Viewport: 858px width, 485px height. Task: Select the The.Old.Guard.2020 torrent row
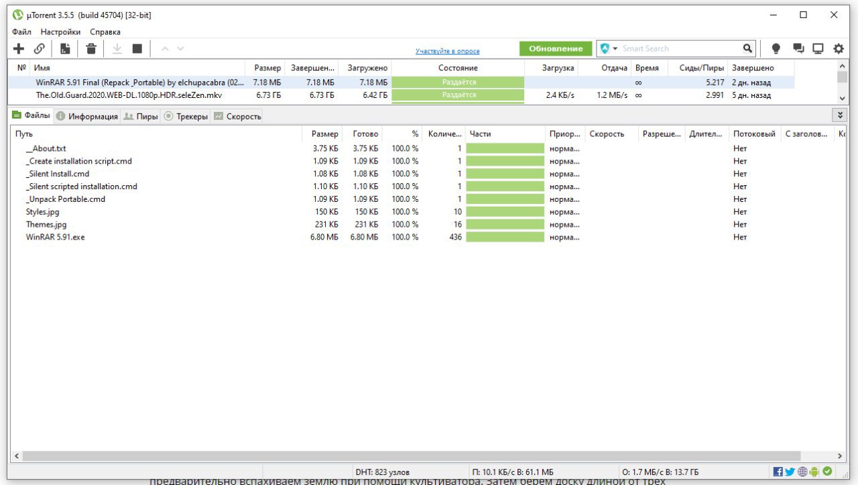coord(401,95)
